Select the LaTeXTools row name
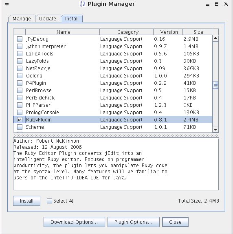This screenshot has height=234, width=233. (x=40, y=53)
